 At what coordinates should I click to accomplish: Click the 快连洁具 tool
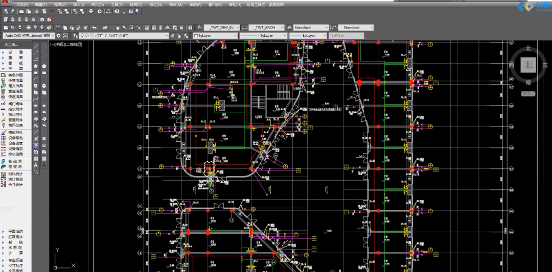tap(15, 96)
